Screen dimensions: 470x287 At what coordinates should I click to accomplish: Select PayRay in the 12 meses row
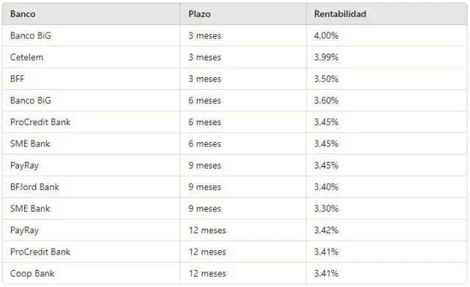(24, 230)
